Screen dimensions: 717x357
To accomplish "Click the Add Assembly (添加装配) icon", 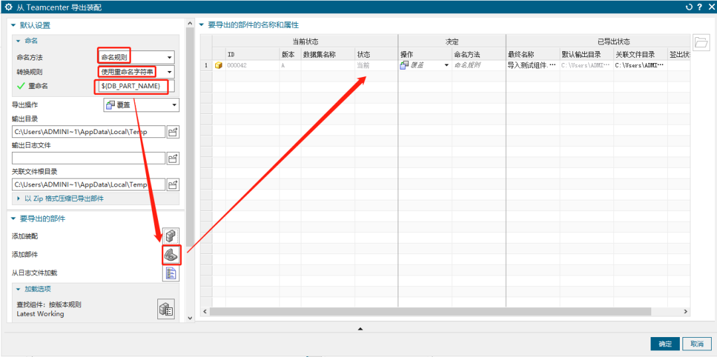I will 171,236.
